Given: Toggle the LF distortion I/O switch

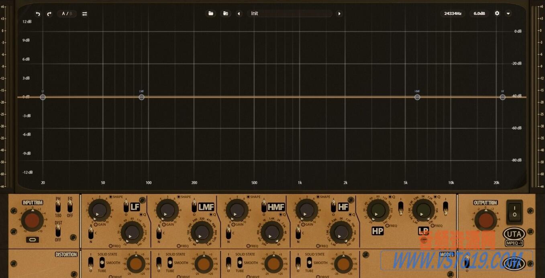Looking at the screenshot, I should click(90, 262).
